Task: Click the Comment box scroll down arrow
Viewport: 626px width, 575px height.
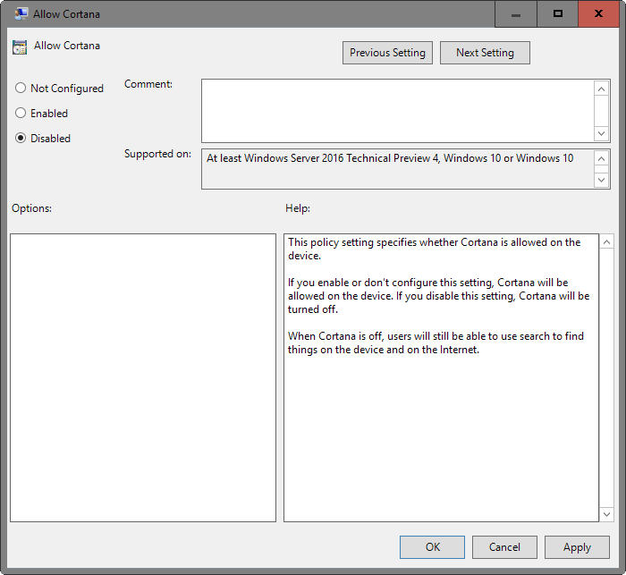Action: [601, 133]
